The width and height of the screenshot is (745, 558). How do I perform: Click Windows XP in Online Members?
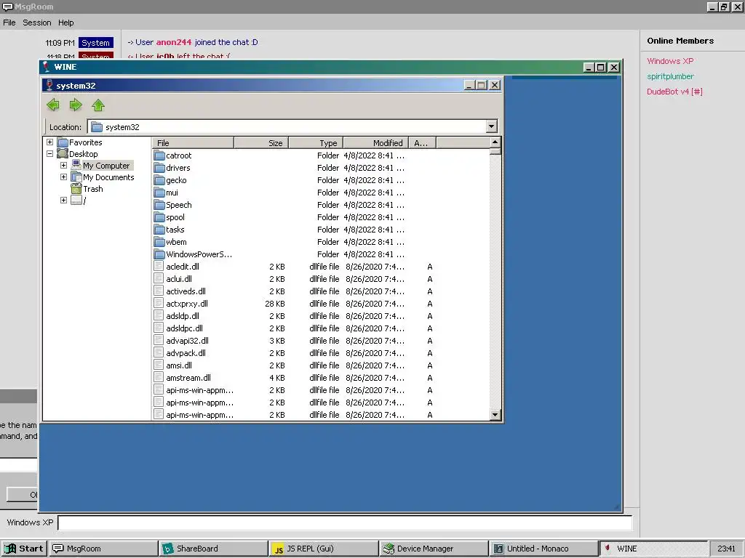coord(670,61)
